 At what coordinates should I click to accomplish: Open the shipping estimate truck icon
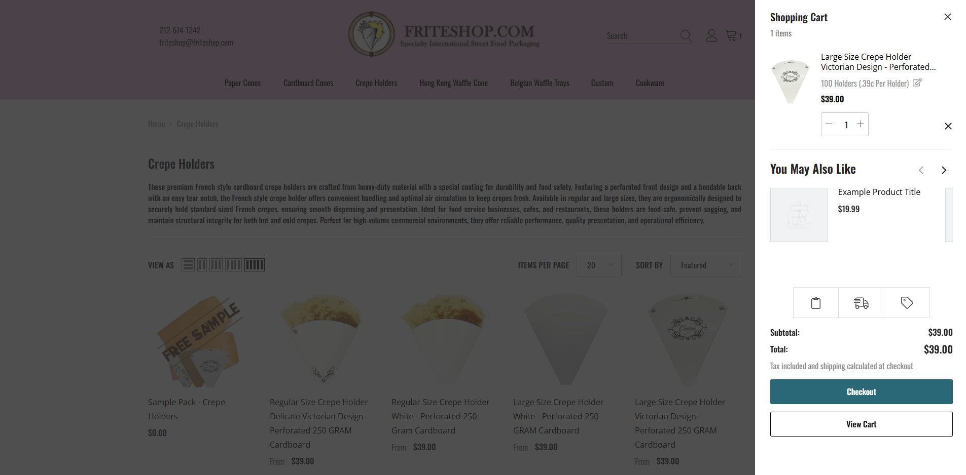tap(861, 303)
